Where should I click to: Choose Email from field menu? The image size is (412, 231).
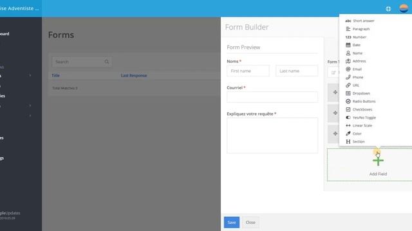tap(357, 69)
